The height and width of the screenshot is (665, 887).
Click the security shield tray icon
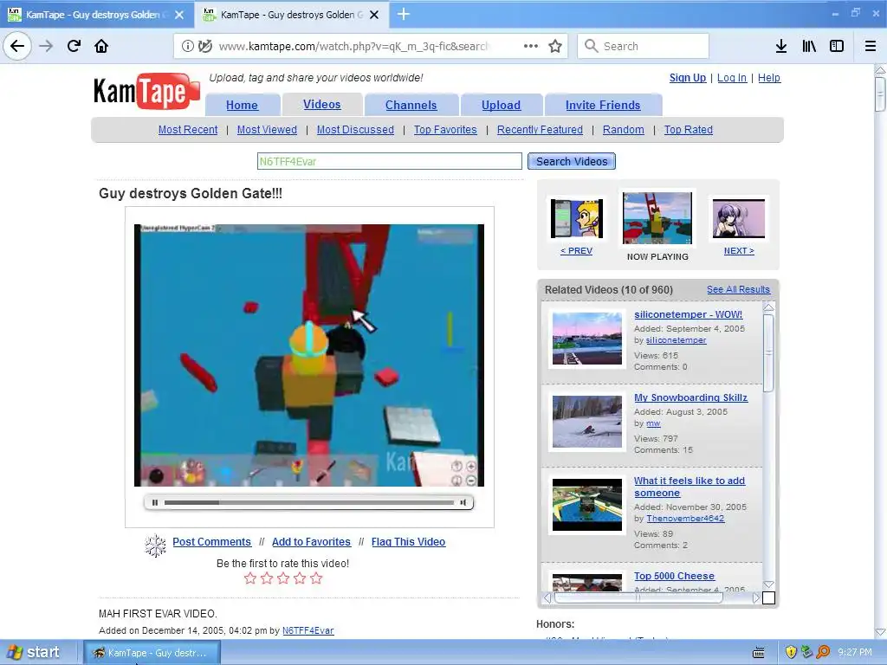pos(791,652)
